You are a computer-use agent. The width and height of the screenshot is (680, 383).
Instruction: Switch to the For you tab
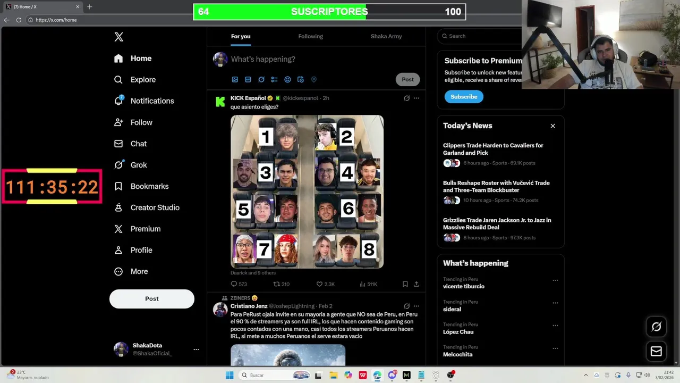[x=241, y=36]
